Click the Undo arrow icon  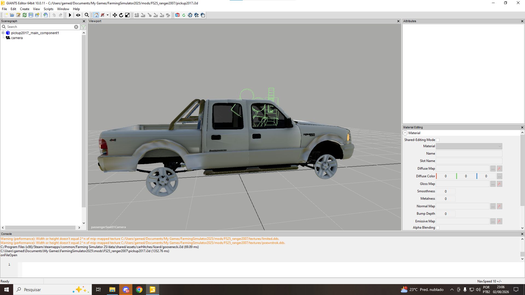click(x=54, y=15)
